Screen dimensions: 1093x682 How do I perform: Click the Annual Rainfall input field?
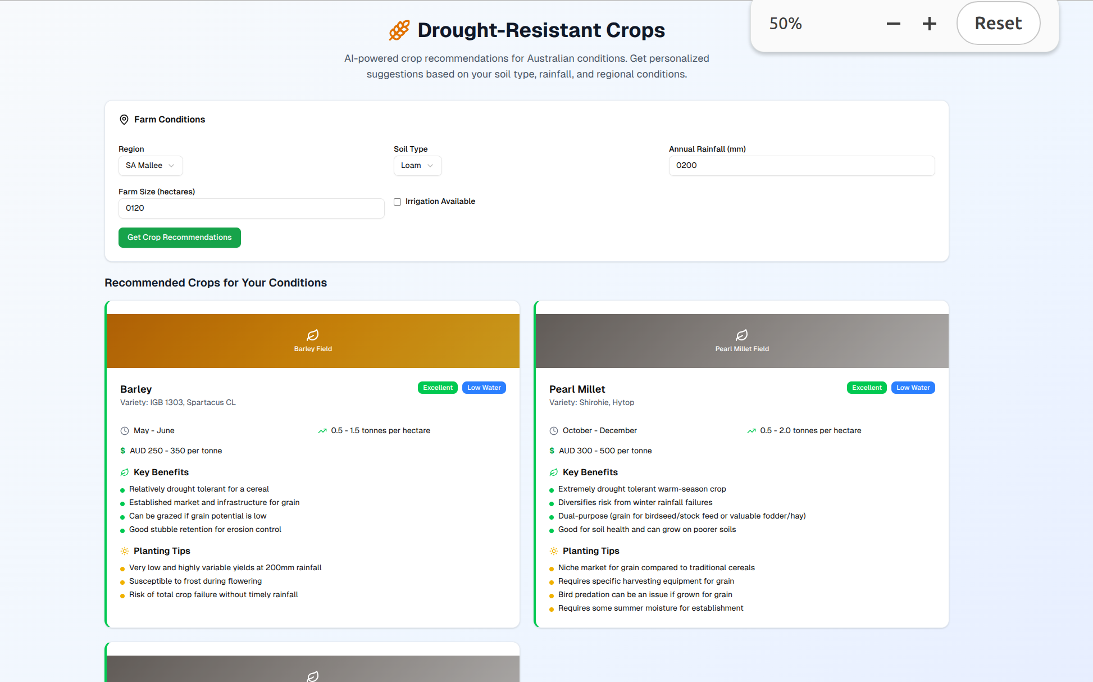pos(801,166)
